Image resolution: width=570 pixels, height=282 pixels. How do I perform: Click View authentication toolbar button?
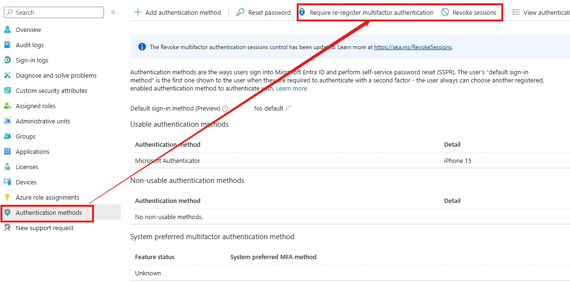tap(540, 12)
